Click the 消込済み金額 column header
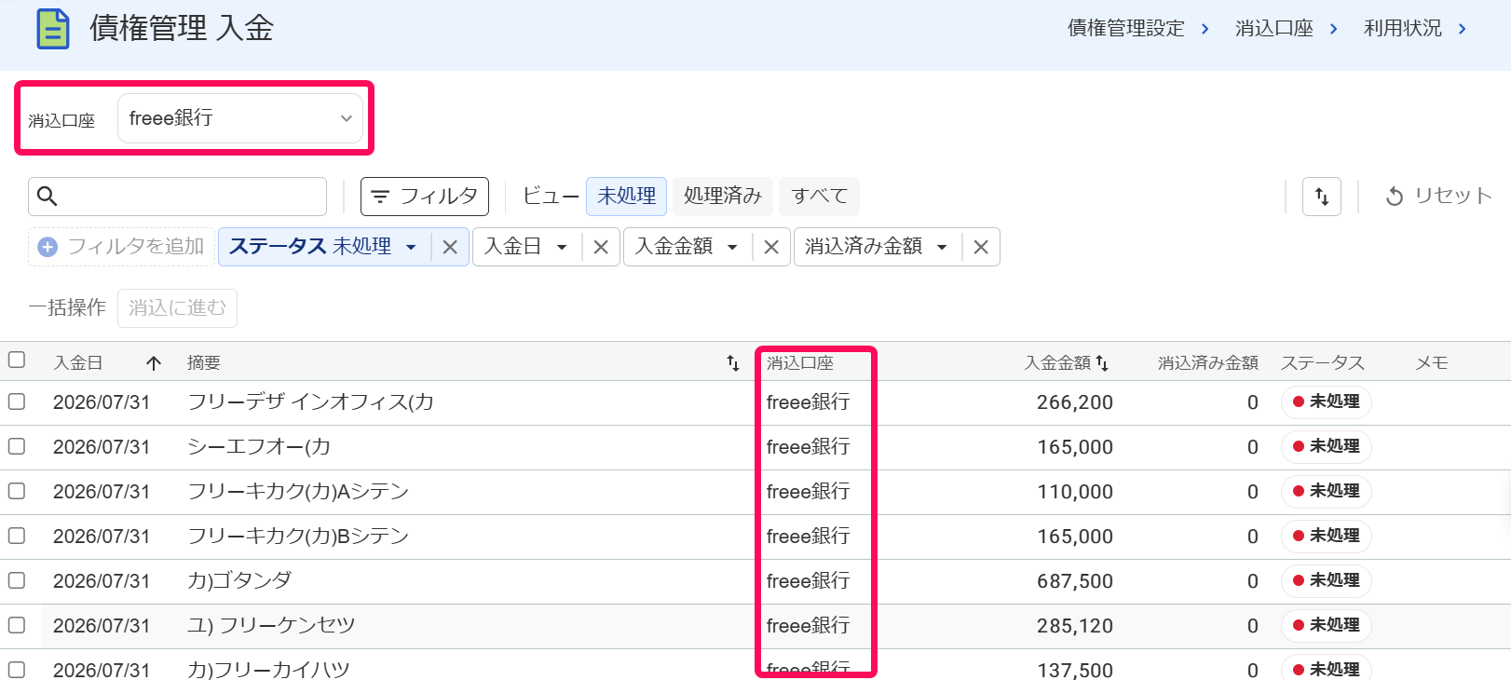1511x680 pixels. click(1208, 363)
